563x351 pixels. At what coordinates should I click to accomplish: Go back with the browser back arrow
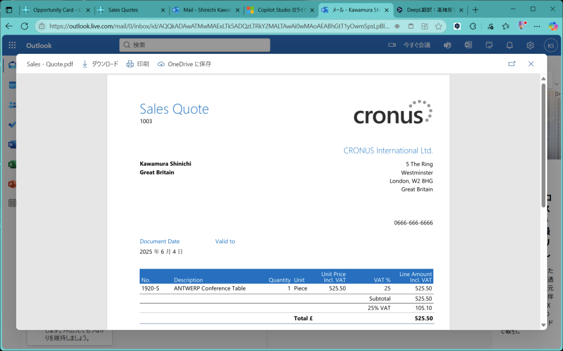pyautogui.click(x=9, y=26)
